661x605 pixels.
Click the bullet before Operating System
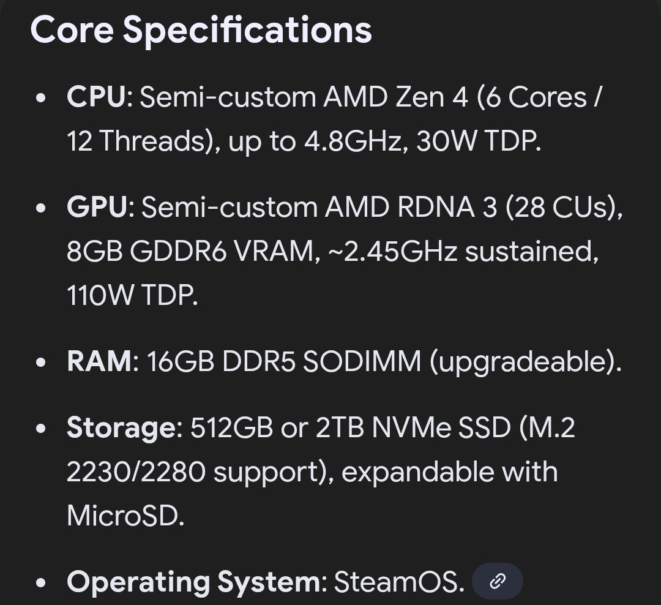[x=41, y=582]
